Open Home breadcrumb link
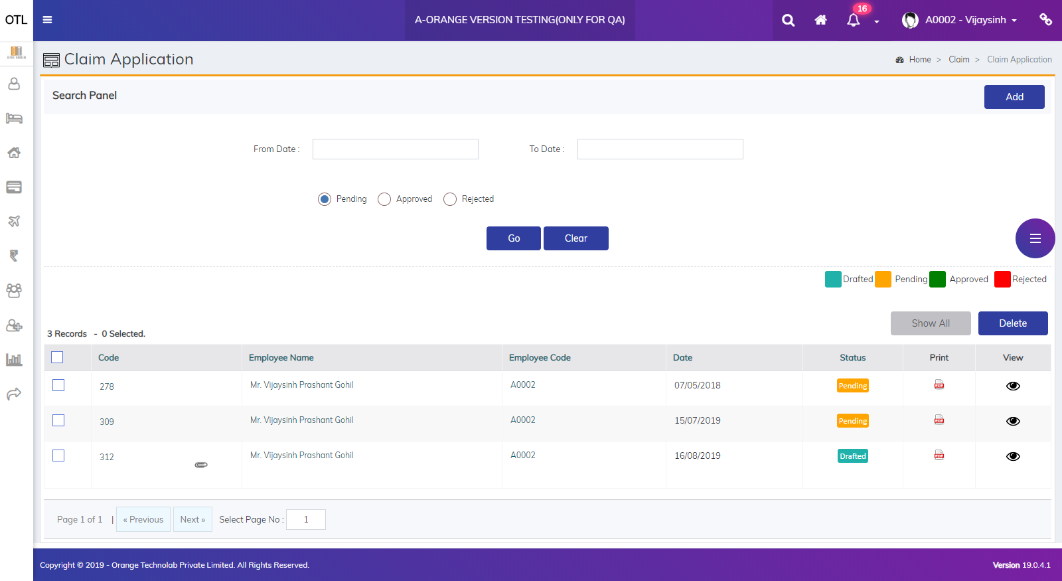1062x581 pixels. (x=920, y=60)
